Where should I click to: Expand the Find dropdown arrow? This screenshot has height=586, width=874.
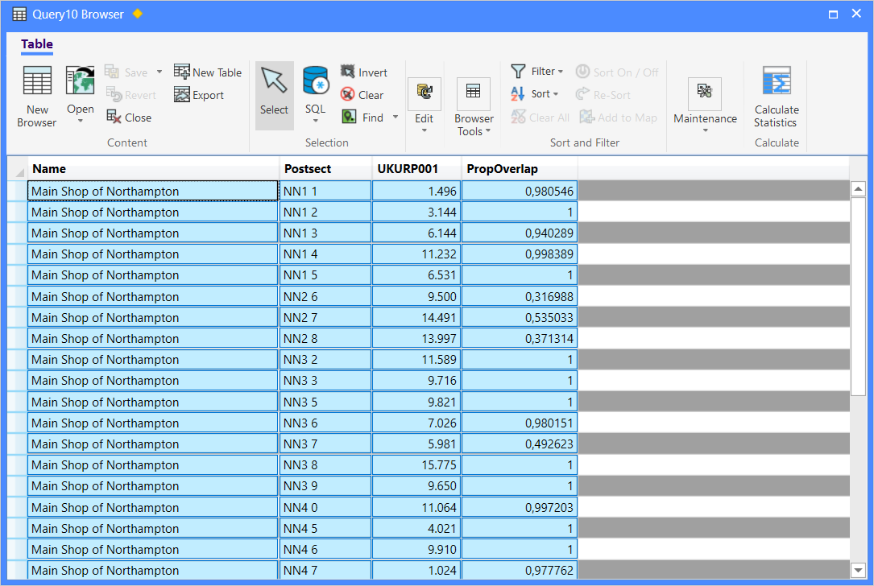pyautogui.click(x=396, y=117)
